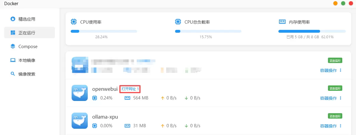356x135 pixels.
Task: Click 打开网址 1 link beside openwebui
Action: [x=130, y=89]
